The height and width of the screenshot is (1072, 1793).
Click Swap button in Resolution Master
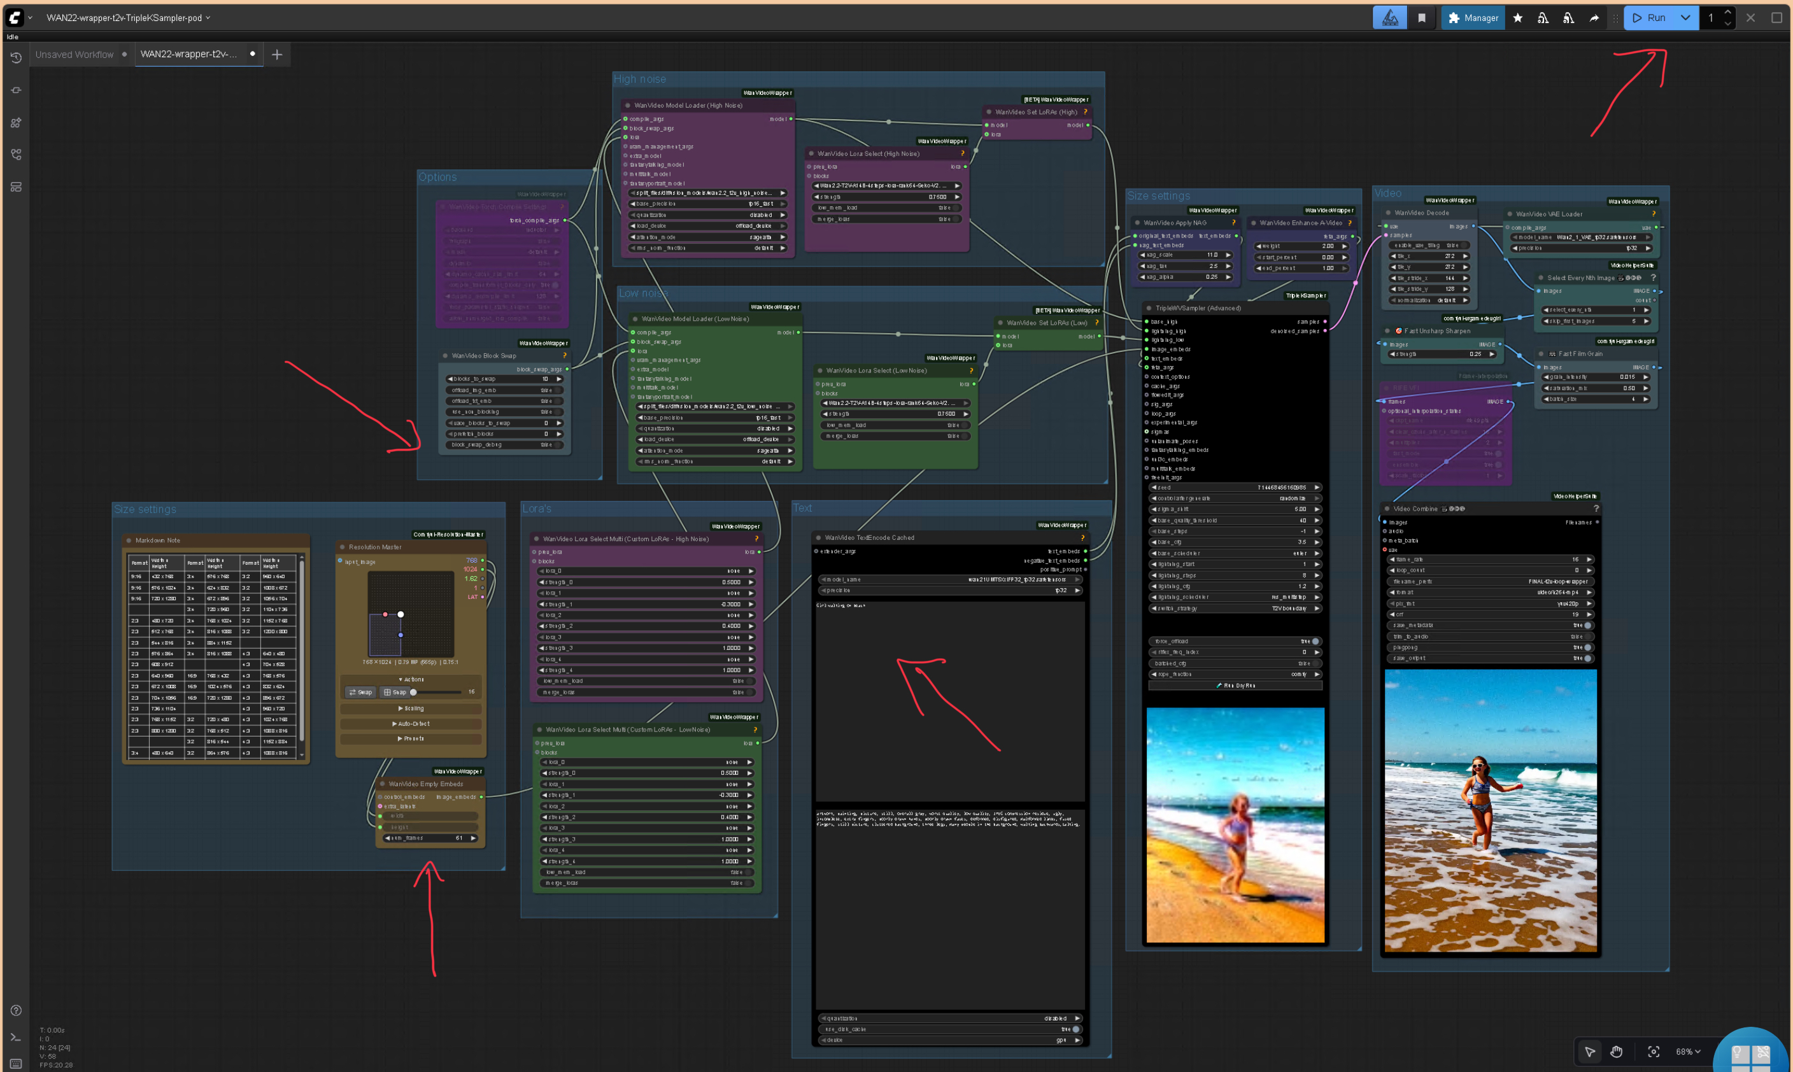pyautogui.click(x=360, y=692)
